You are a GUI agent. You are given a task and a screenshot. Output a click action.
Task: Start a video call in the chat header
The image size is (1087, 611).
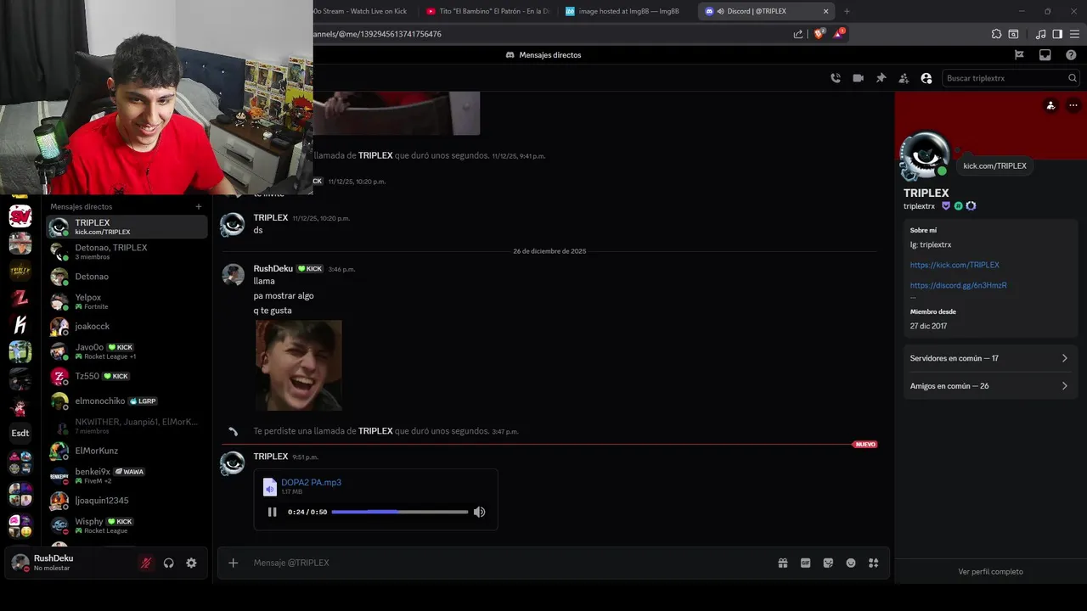(x=859, y=78)
